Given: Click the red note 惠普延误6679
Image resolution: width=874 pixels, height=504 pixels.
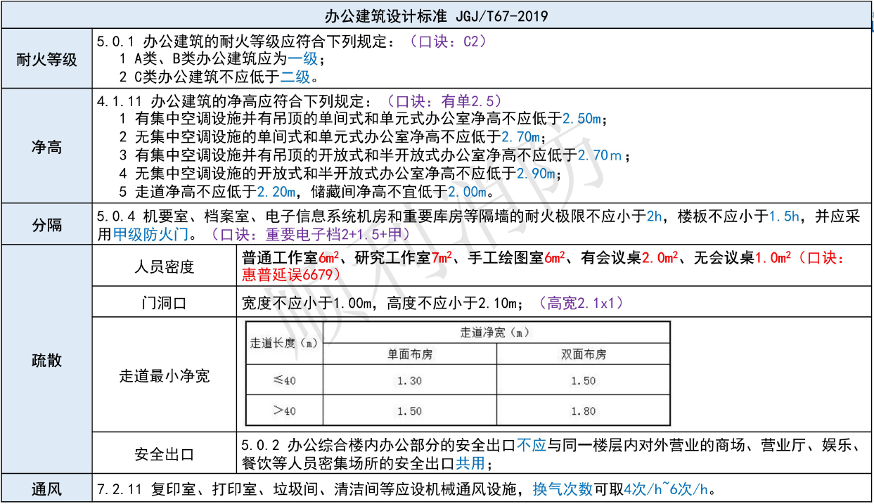Looking at the screenshot, I should (x=291, y=276).
